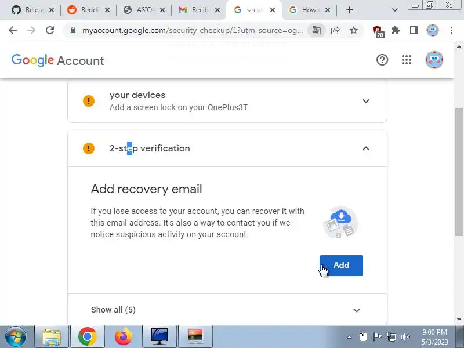Close the 'How' Google tab
The image size is (464, 348).
tap(328, 10)
